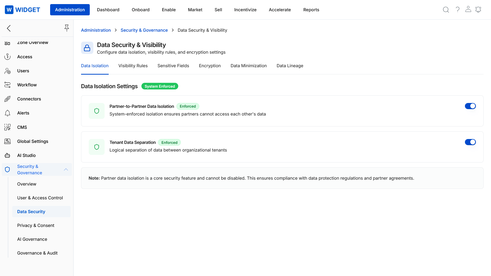Open Privacy & Consent in sidebar

36,225
